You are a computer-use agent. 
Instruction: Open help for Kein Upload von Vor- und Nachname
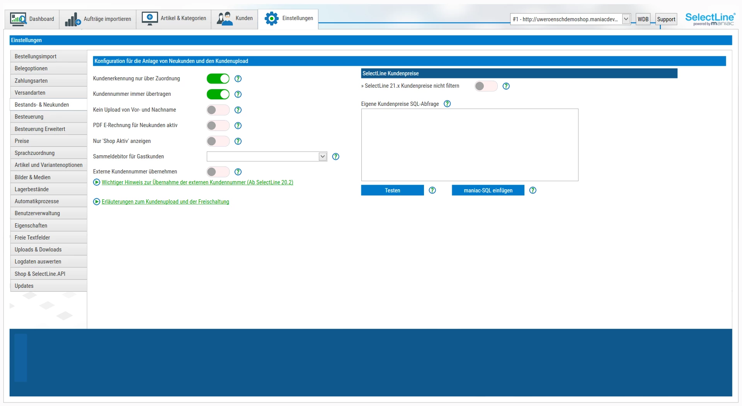click(x=238, y=110)
